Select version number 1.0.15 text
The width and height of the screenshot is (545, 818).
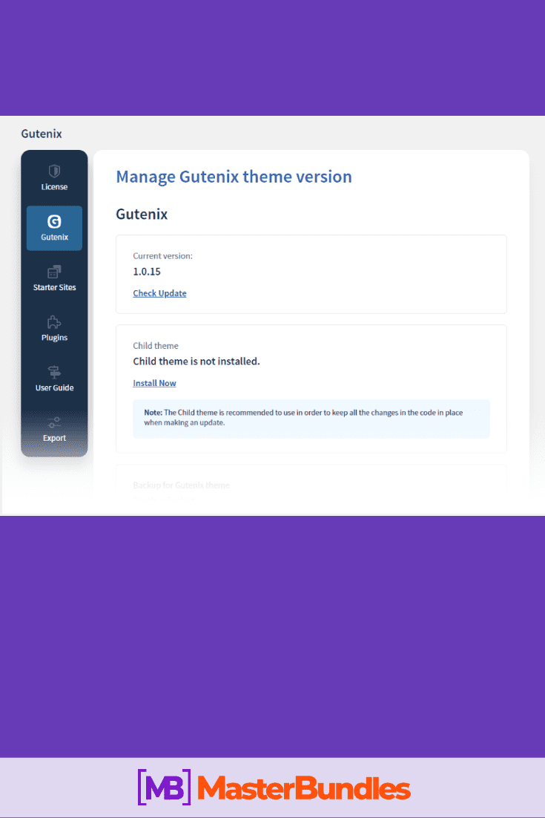(146, 271)
